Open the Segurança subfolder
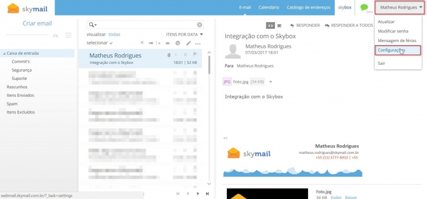 [21, 70]
